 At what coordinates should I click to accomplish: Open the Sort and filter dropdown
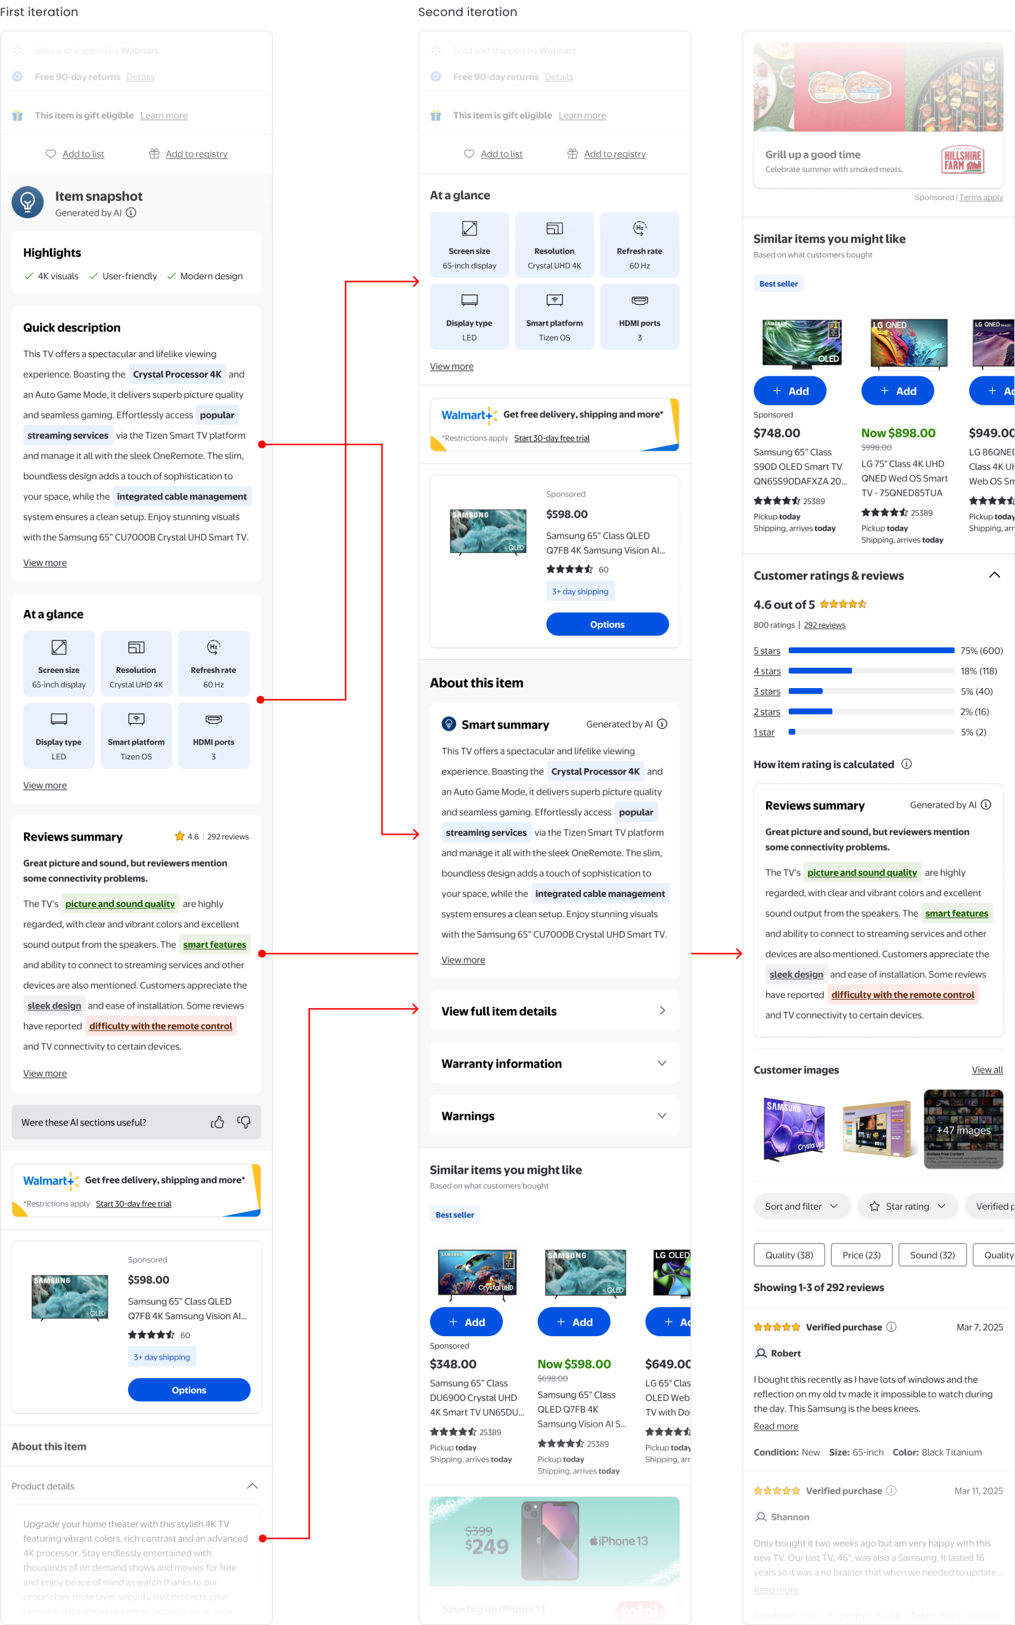802,1206
